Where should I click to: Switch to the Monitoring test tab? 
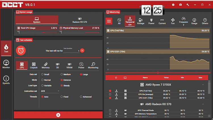pyautogui.click(x=93, y=65)
